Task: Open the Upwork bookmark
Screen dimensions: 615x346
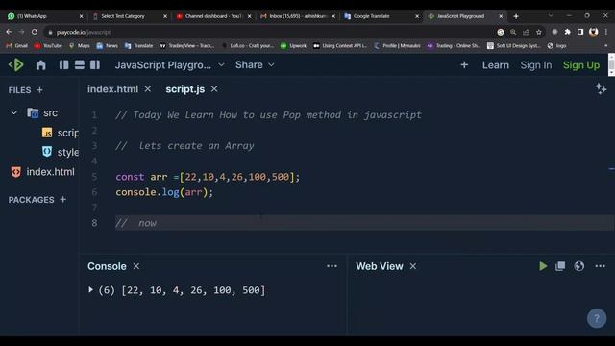Action: (293, 46)
